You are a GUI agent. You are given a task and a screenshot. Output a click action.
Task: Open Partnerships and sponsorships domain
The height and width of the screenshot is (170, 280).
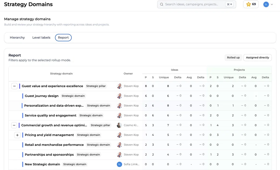(x=49, y=154)
